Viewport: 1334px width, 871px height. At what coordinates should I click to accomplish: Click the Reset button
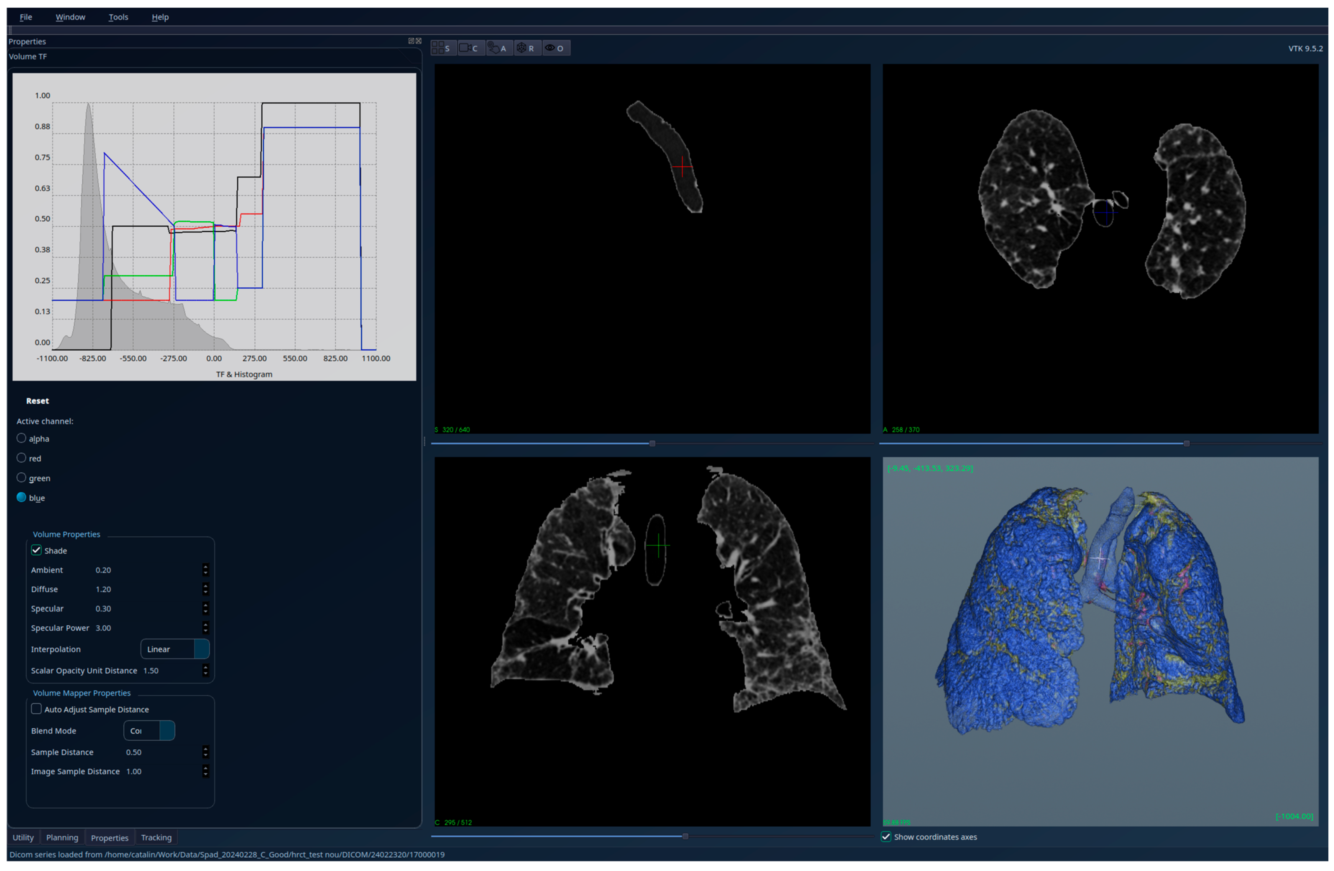coord(38,401)
